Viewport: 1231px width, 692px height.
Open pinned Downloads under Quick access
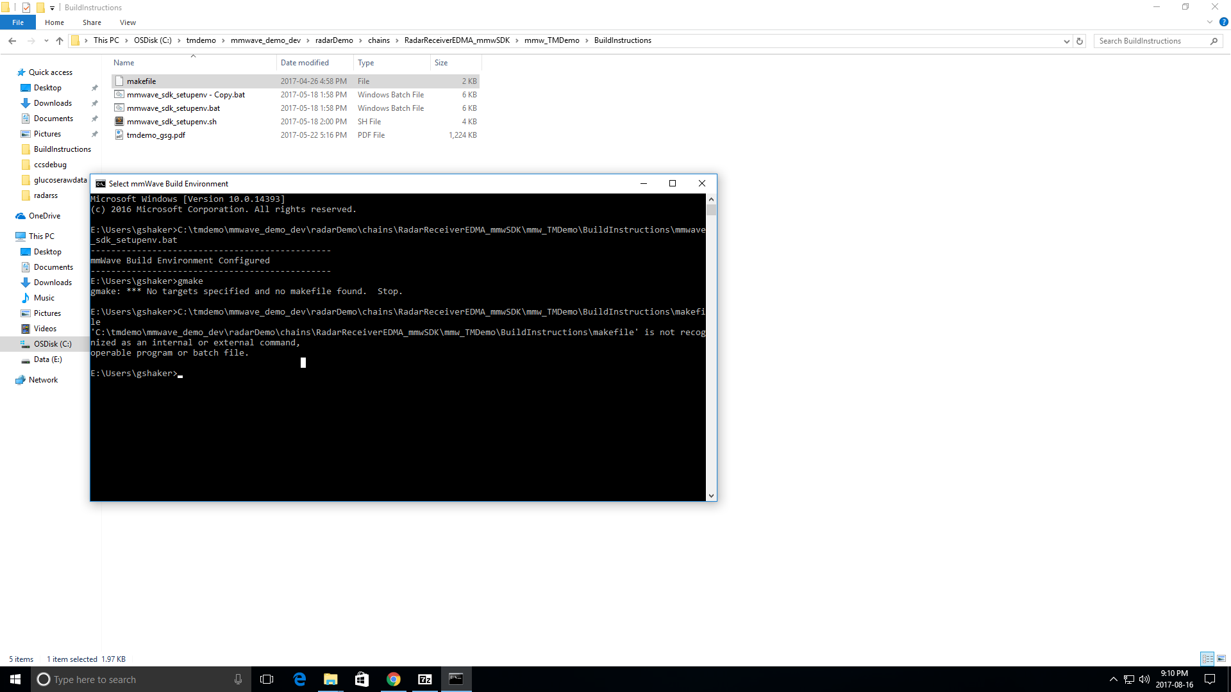click(x=53, y=103)
